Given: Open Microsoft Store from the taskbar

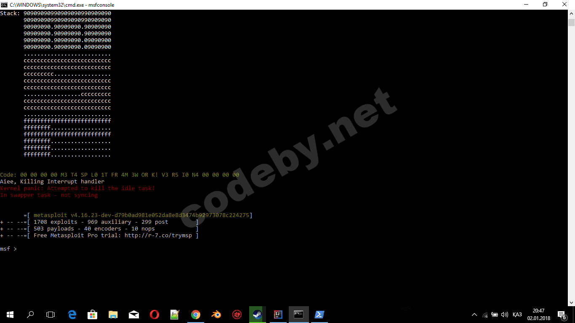Looking at the screenshot, I should tap(93, 315).
